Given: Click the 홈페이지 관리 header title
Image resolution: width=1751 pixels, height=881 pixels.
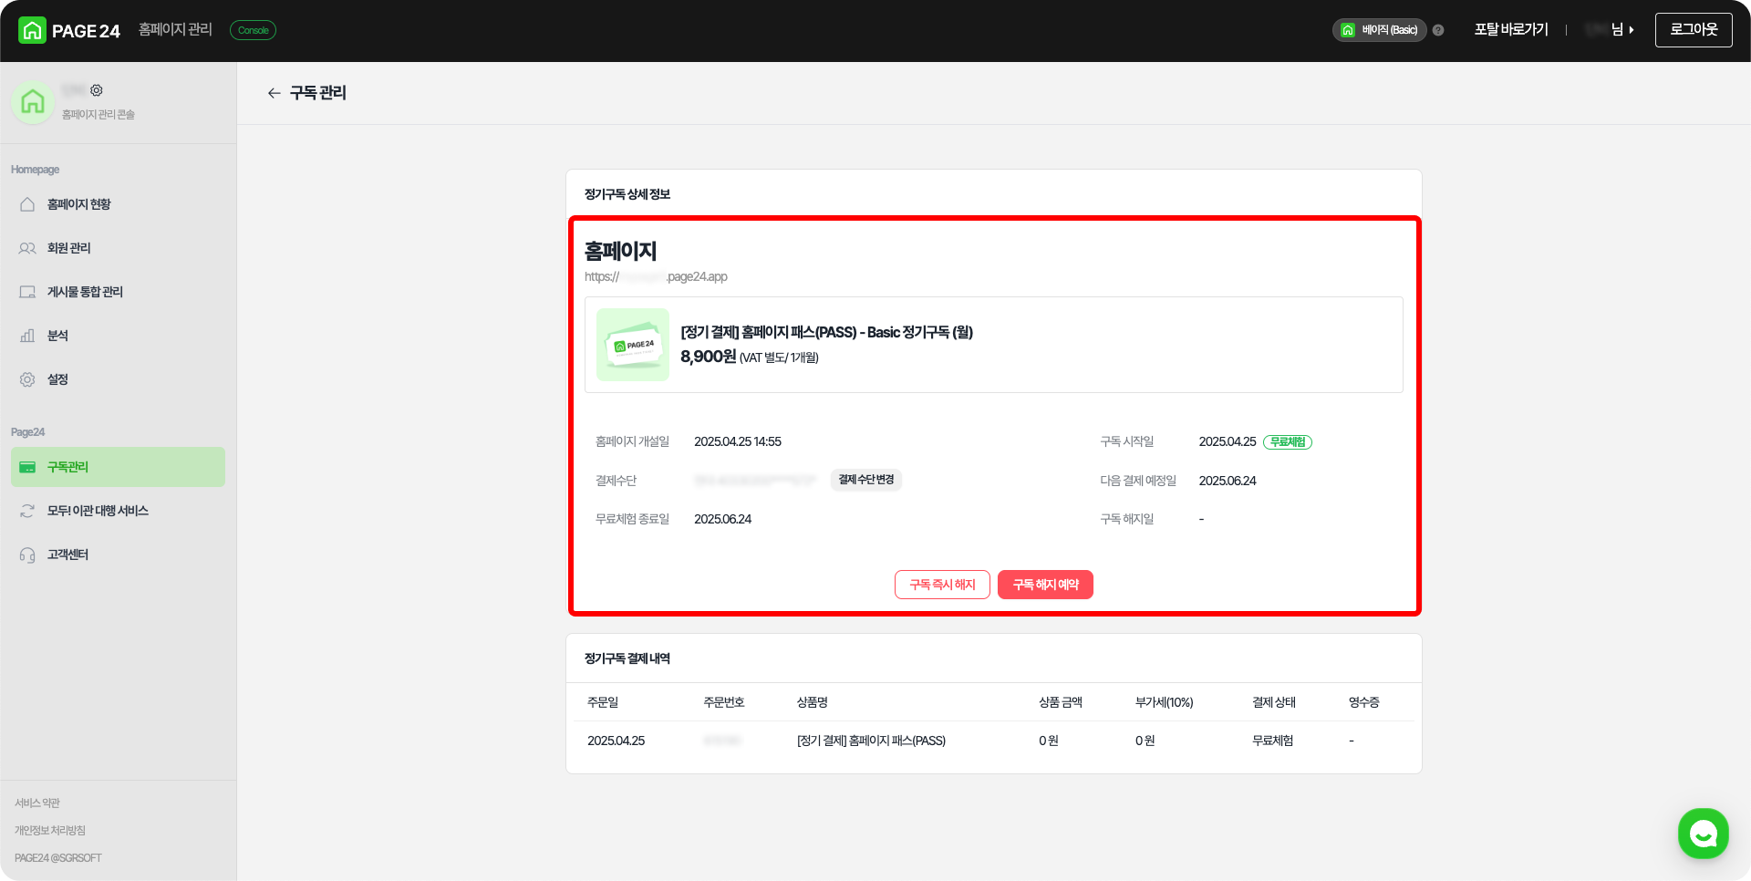Looking at the screenshot, I should [x=175, y=30].
